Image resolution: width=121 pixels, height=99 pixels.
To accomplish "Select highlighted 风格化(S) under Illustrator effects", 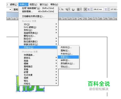I will tap(38, 47).
